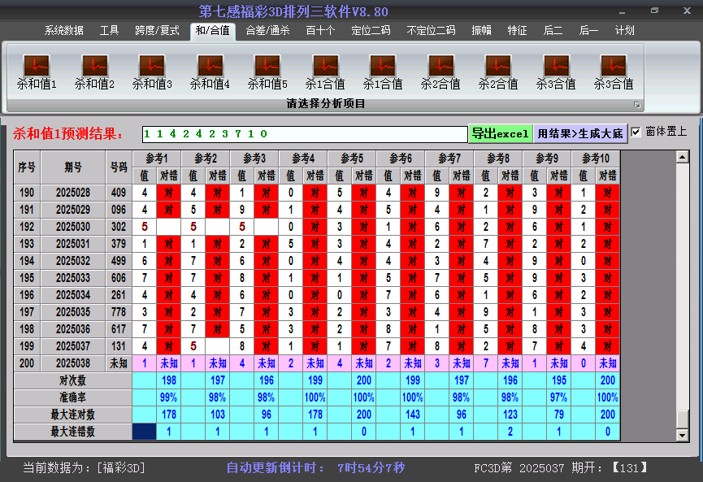This screenshot has height=482, width=703.
Task: Switch to the 百十个 tab
Action: pos(320,31)
